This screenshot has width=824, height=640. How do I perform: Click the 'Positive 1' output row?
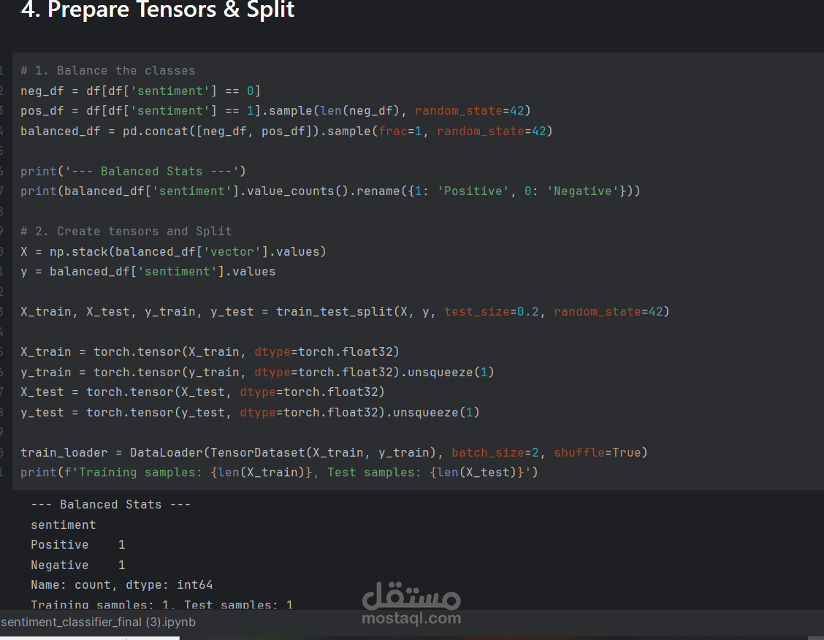point(77,545)
